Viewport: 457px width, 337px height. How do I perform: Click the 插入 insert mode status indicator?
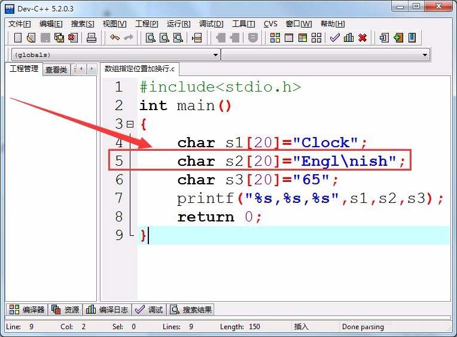click(301, 326)
